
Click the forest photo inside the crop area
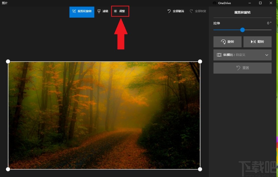[x=104, y=115]
